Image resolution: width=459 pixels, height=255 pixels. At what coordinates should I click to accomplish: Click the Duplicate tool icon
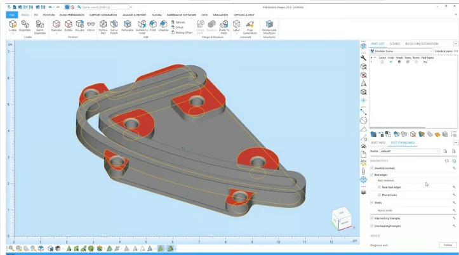(25, 24)
